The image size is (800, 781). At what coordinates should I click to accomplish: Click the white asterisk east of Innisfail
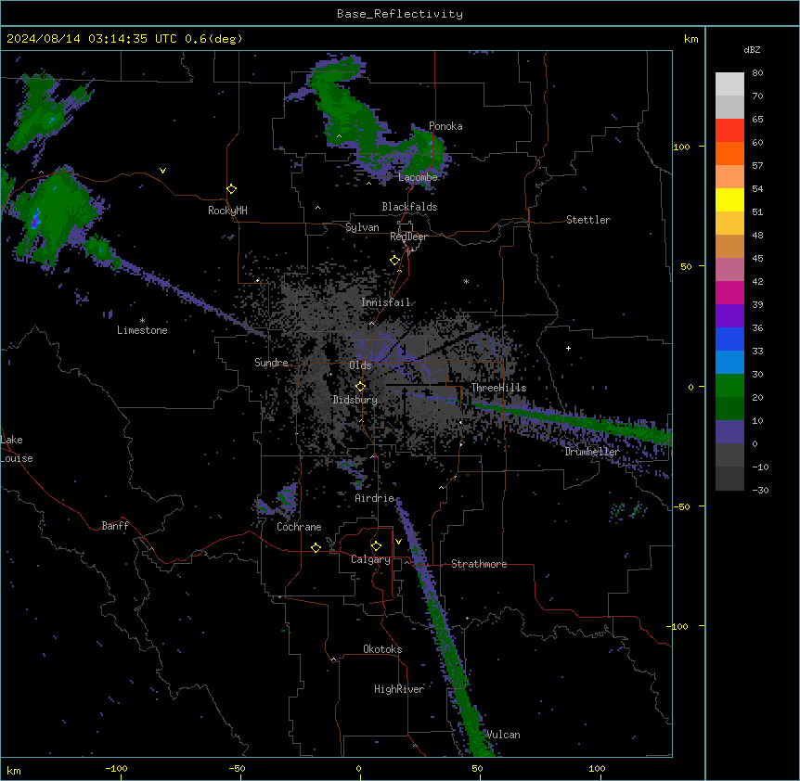pyautogui.click(x=466, y=281)
